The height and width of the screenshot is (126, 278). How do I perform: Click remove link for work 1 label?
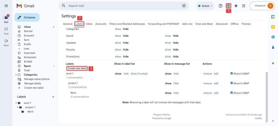click(x=207, y=74)
